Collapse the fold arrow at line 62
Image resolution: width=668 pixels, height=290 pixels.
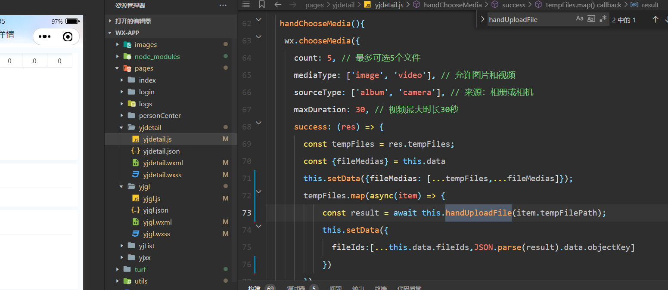tap(258, 20)
